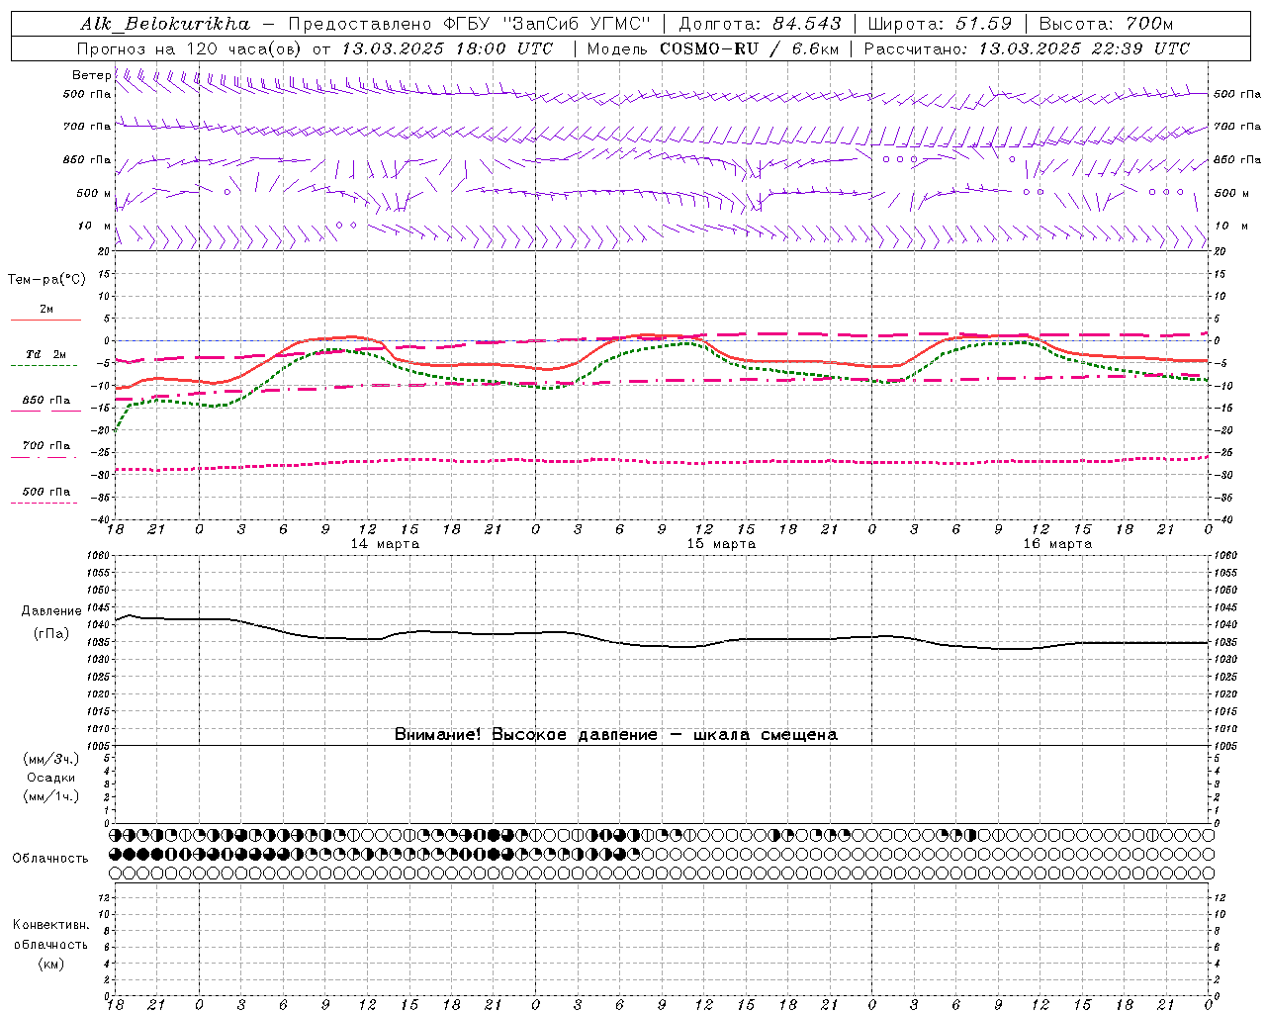Screen dimensions: 1266x1013
Task: Click the '10 м' wind level label on the left
Action: click(x=94, y=226)
